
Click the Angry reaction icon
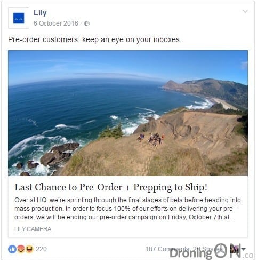tap(21, 249)
